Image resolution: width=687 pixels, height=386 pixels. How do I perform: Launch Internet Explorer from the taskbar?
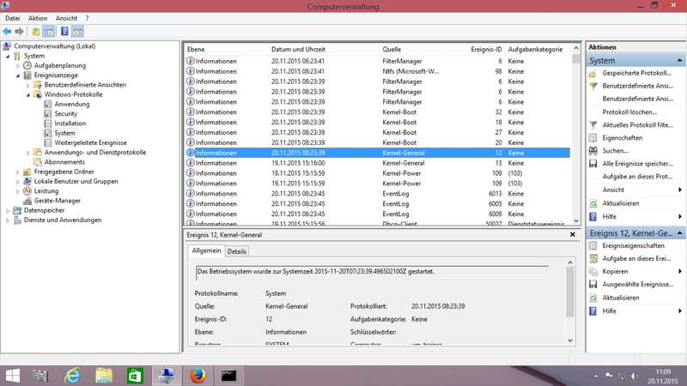[72, 376]
